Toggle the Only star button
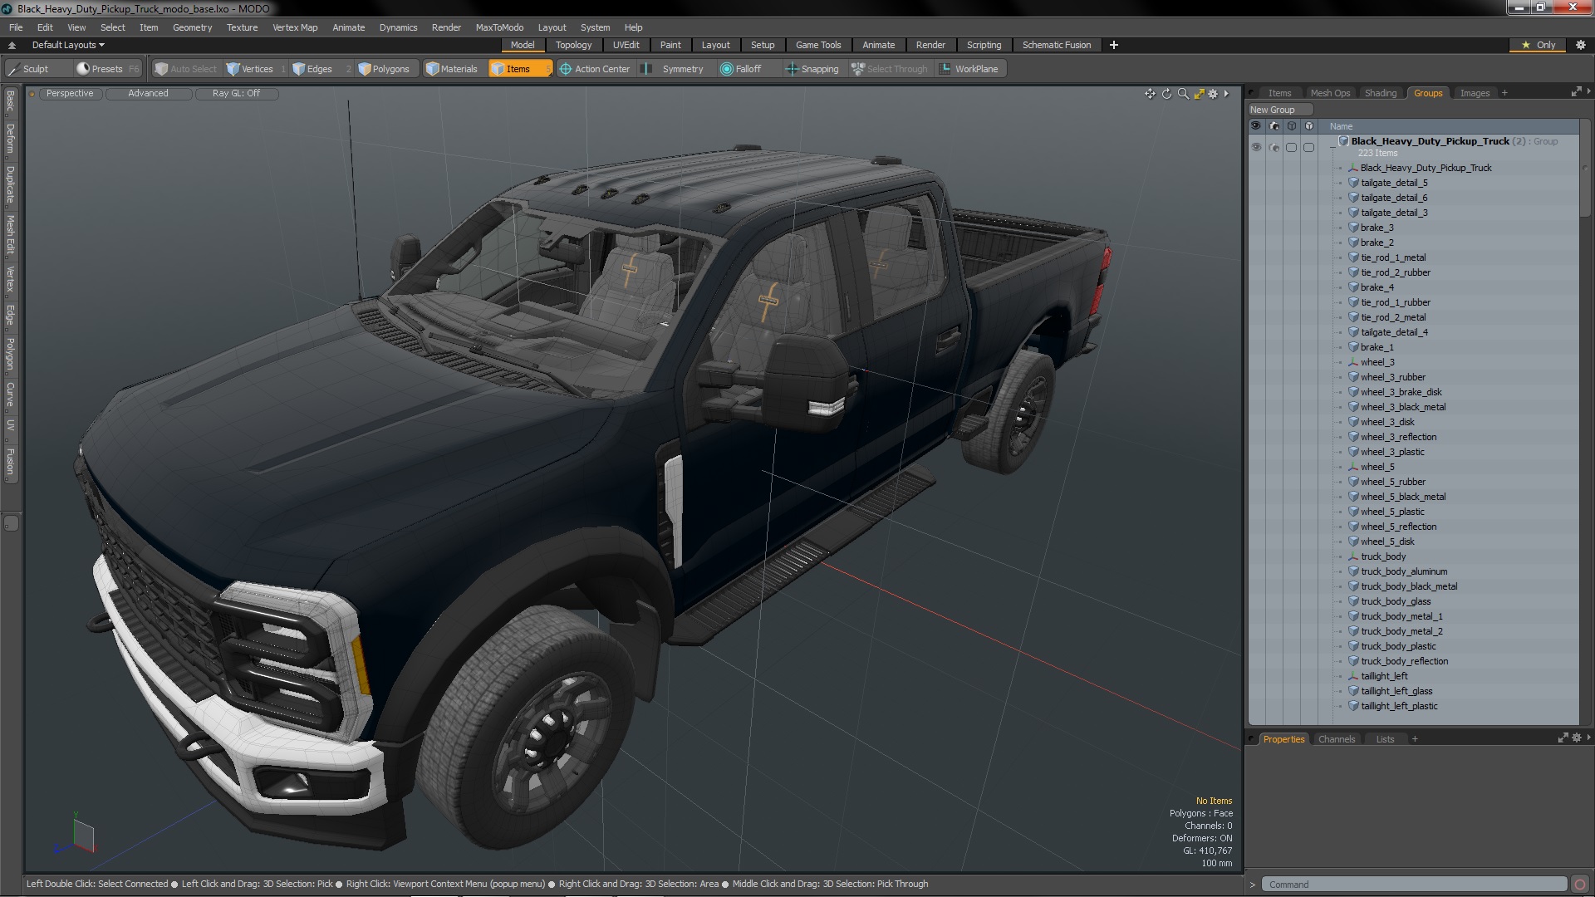 1538,45
